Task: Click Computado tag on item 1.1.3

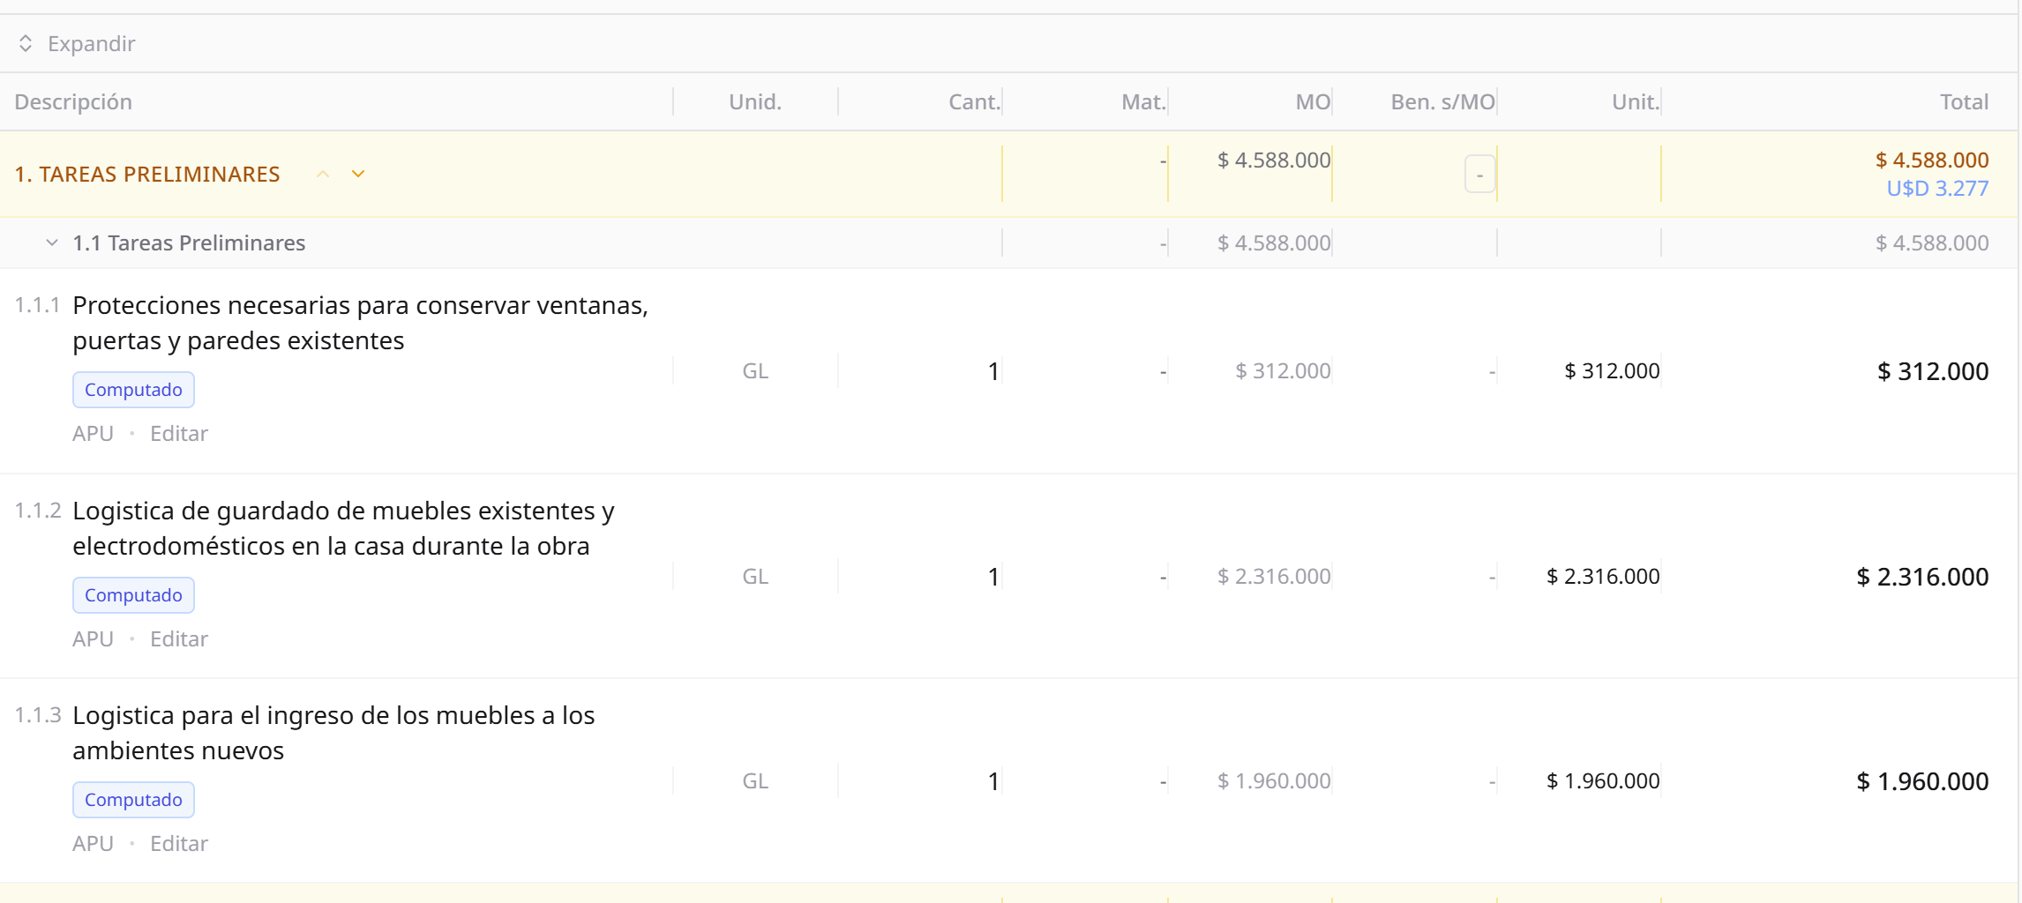Action: 133,800
